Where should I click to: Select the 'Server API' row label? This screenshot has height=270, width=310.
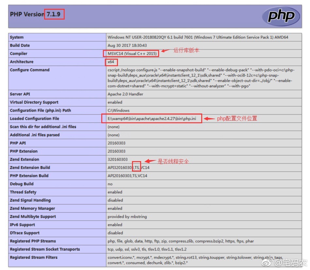[x=20, y=94]
